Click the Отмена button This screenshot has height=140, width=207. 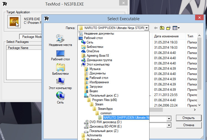coord(189,125)
